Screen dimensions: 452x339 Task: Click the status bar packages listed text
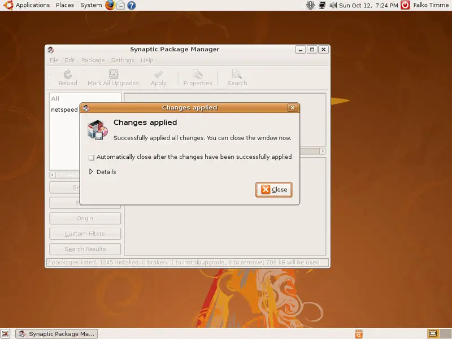[183, 262]
